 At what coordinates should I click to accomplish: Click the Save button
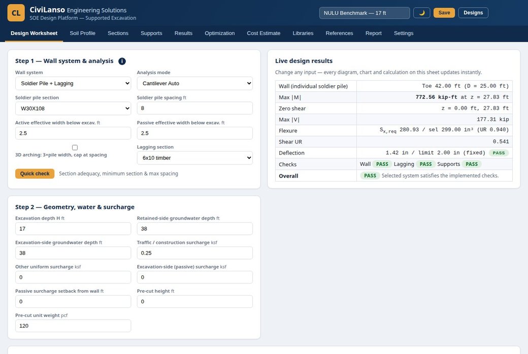[x=444, y=13]
